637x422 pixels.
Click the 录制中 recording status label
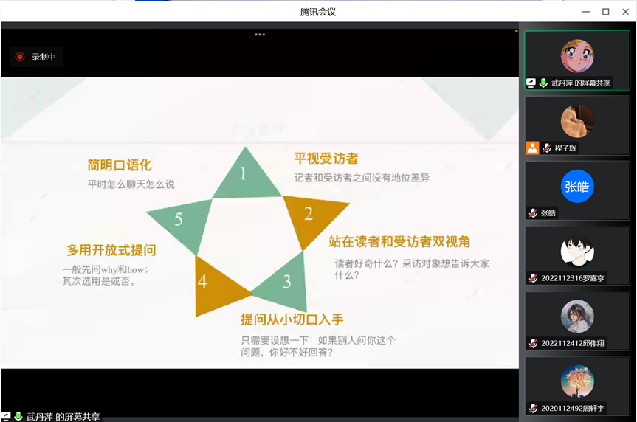pos(44,57)
